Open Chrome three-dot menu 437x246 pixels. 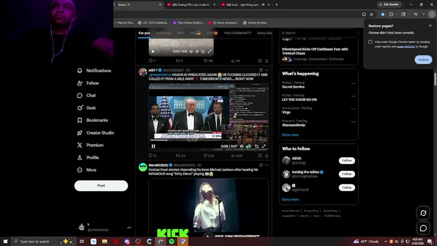tap(432, 14)
